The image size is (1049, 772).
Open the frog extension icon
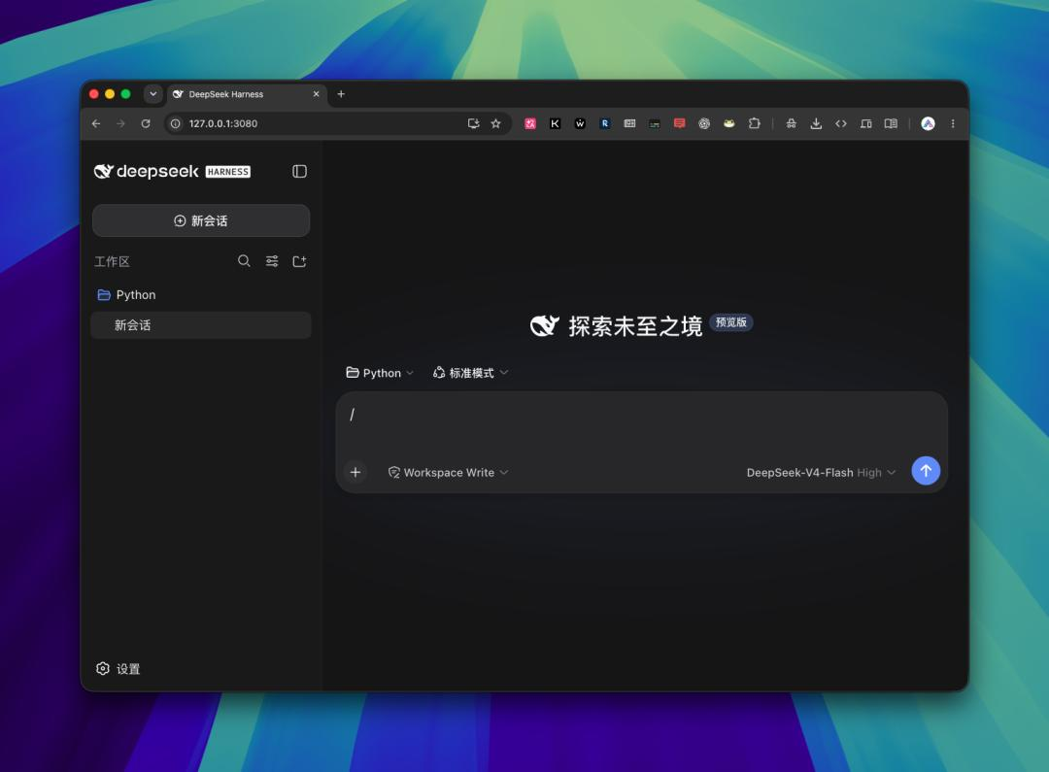[x=729, y=123]
